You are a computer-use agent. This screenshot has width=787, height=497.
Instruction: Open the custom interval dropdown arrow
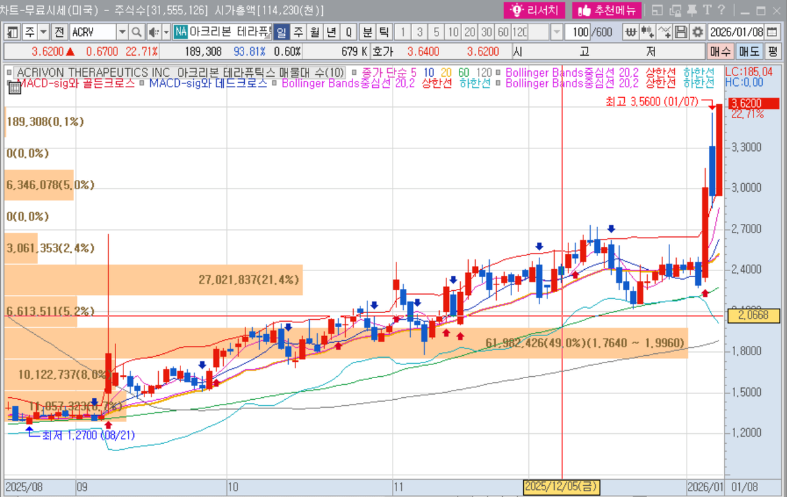coord(557,33)
